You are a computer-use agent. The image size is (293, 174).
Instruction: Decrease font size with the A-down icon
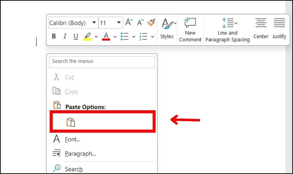tap(141, 22)
